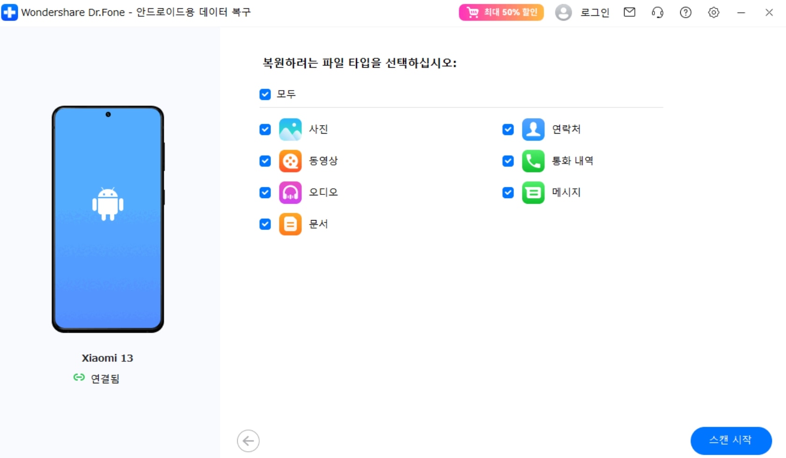Click the Audio (오디오) headphones icon
The image size is (786, 458).
click(x=290, y=193)
